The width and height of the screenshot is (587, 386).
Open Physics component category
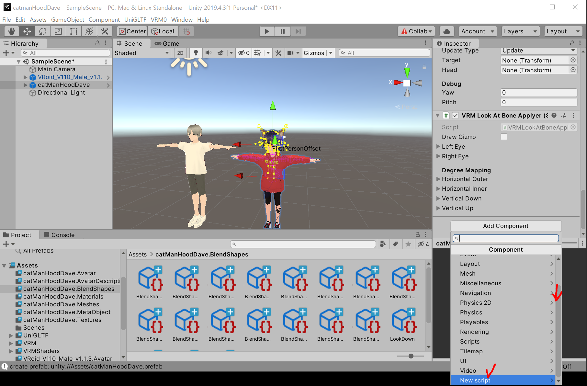click(x=502, y=312)
